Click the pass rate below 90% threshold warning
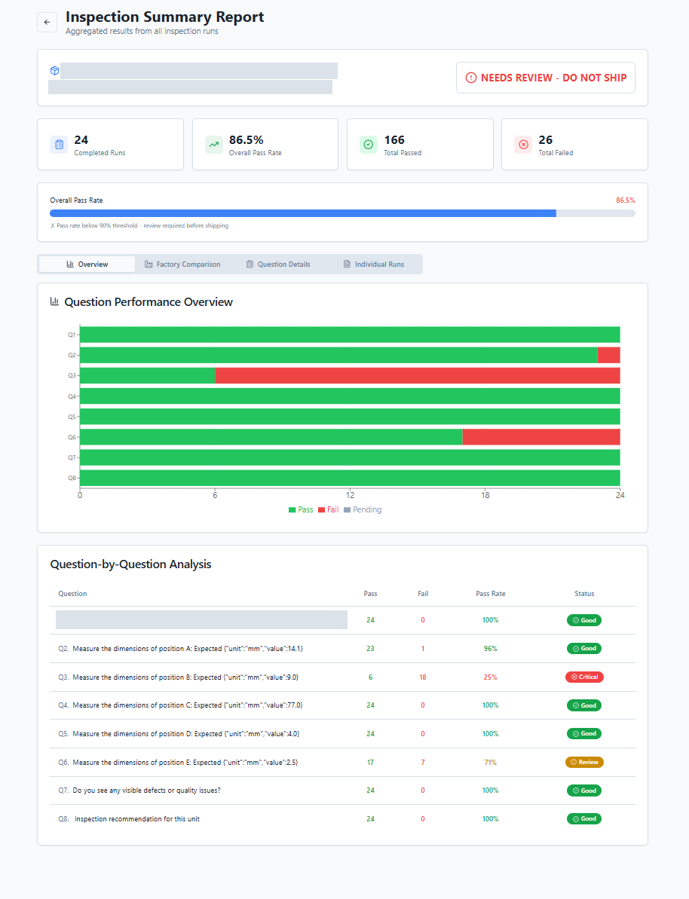This screenshot has height=899, width=689. point(139,226)
